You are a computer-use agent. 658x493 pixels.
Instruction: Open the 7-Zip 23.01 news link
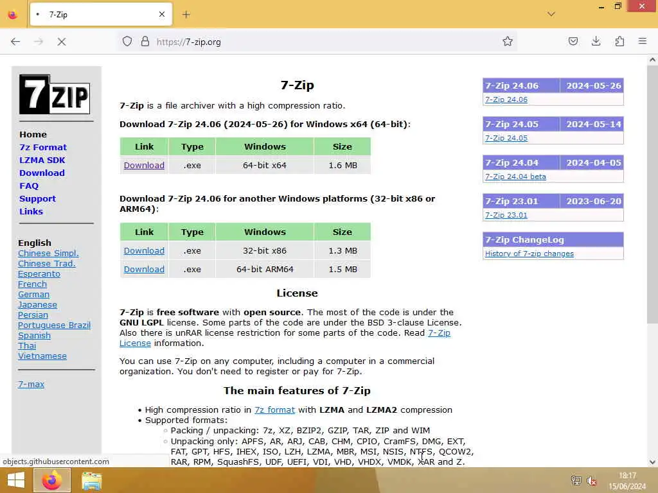coord(506,216)
